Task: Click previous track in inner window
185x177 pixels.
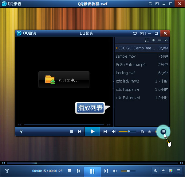Action: (80, 131)
